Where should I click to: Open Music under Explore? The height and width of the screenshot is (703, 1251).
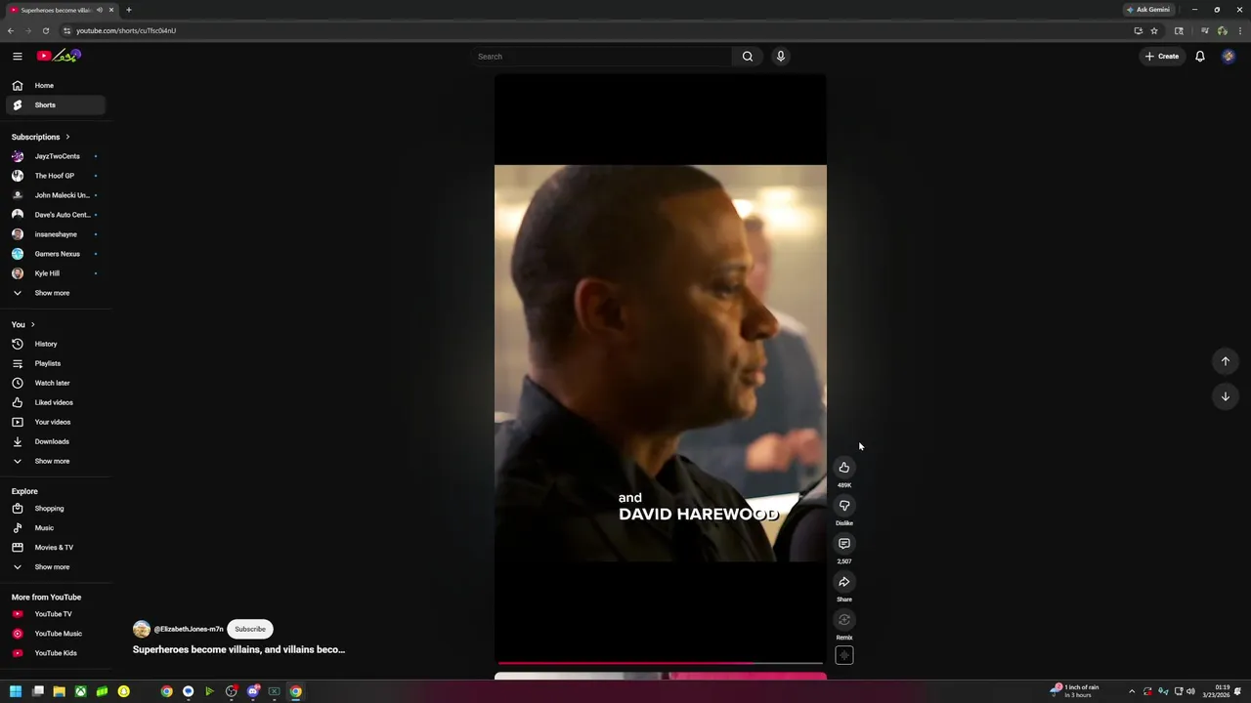[55, 527]
